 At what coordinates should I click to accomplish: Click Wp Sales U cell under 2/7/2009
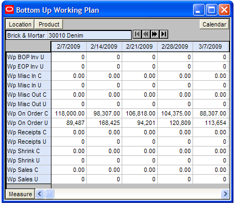tap(69, 179)
